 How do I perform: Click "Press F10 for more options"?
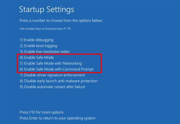tap(42, 112)
